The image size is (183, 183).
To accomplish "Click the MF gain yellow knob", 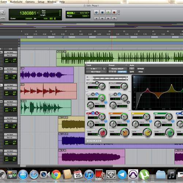I will pyautogui.click(x=147, y=132).
